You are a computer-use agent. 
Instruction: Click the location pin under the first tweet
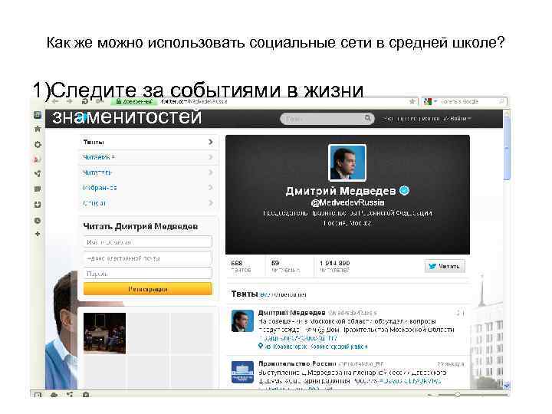tap(261, 346)
